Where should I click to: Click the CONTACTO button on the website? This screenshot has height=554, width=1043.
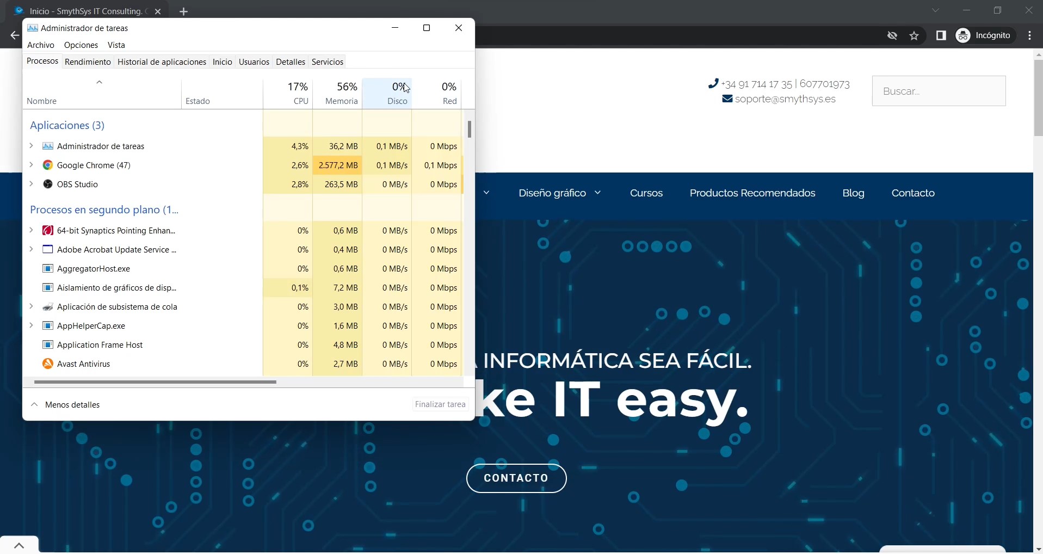pos(516,478)
